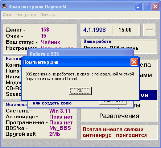
Task: Open the Файл menu
Action: point(7,15)
